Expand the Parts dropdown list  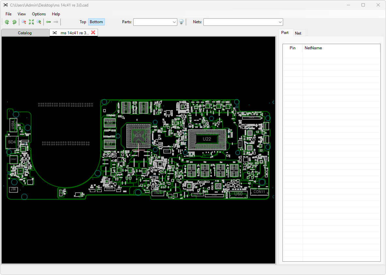(174, 22)
